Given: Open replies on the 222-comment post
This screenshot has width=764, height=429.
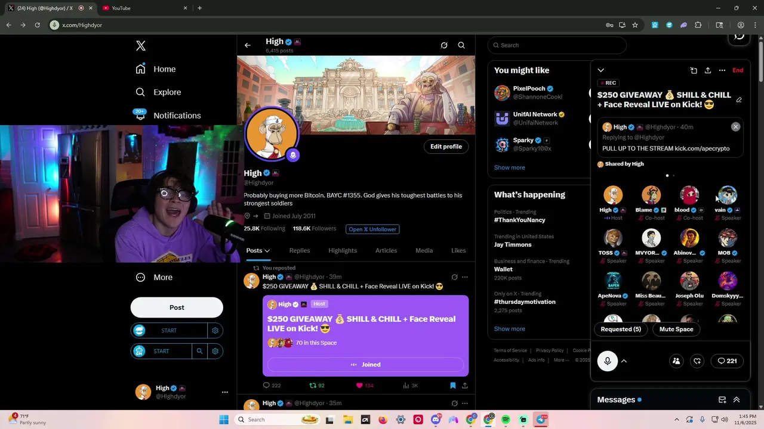Looking at the screenshot, I should pyautogui.click(x=272, y=386).
